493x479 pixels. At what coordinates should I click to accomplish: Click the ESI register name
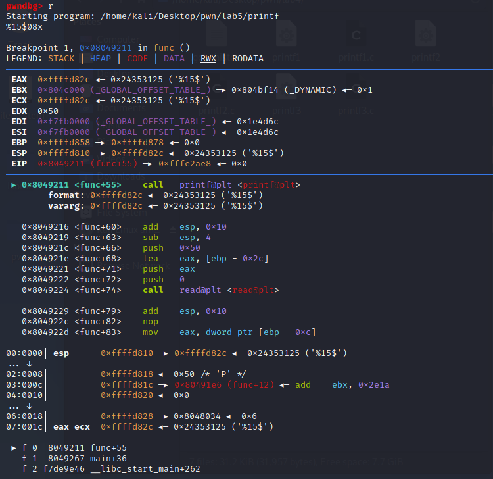tap(19, 132)
